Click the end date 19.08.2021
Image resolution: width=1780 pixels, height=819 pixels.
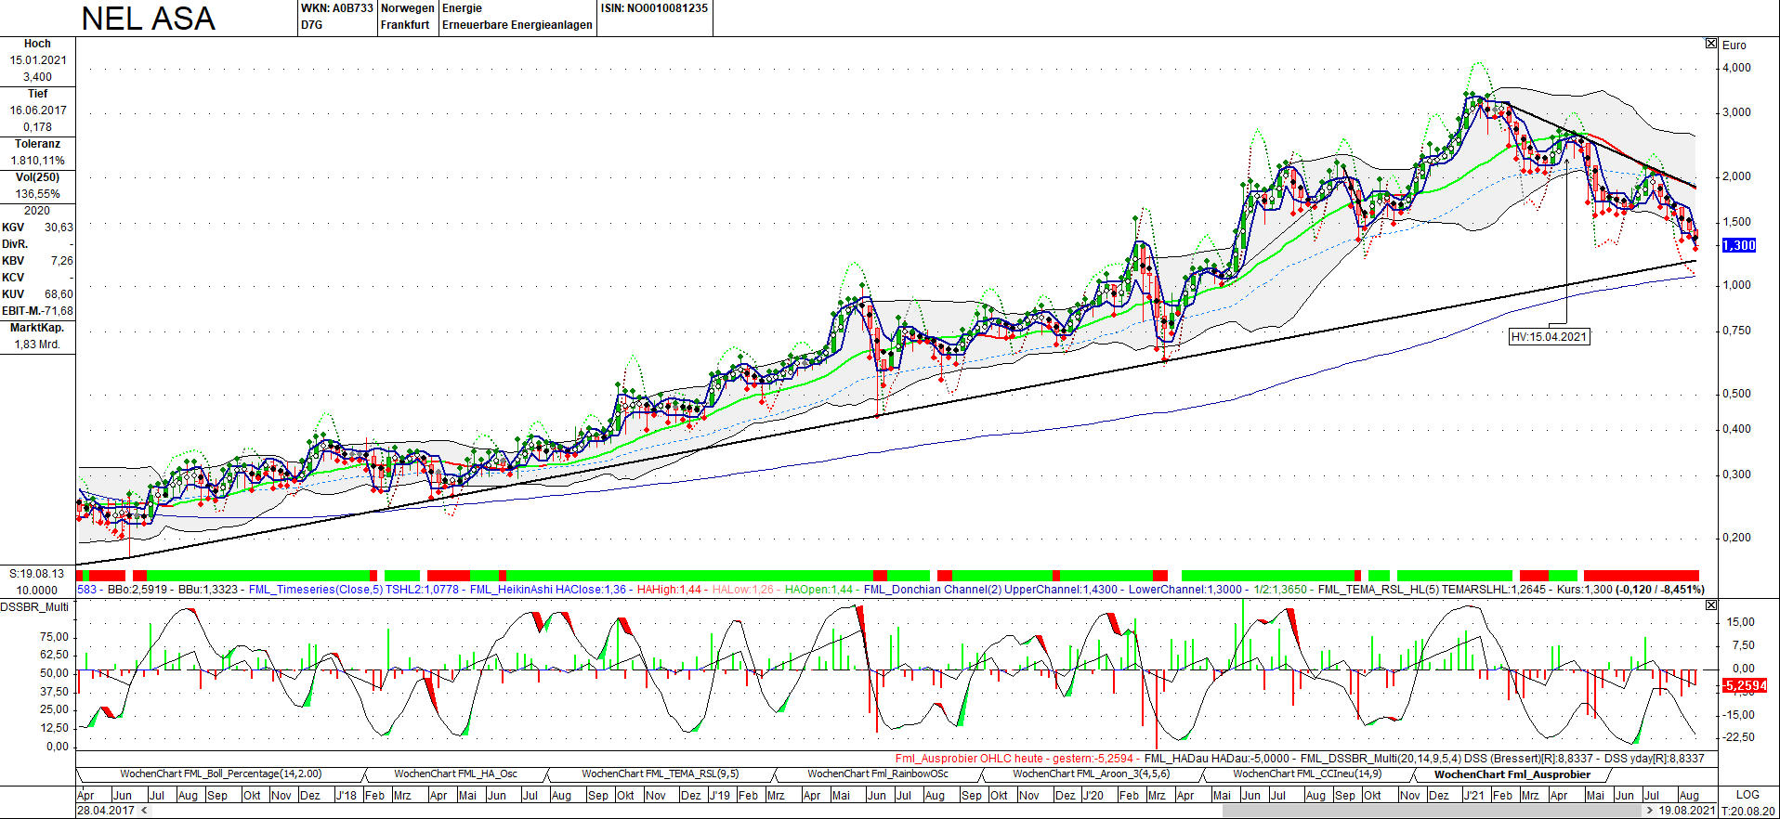click(1687, 811)
